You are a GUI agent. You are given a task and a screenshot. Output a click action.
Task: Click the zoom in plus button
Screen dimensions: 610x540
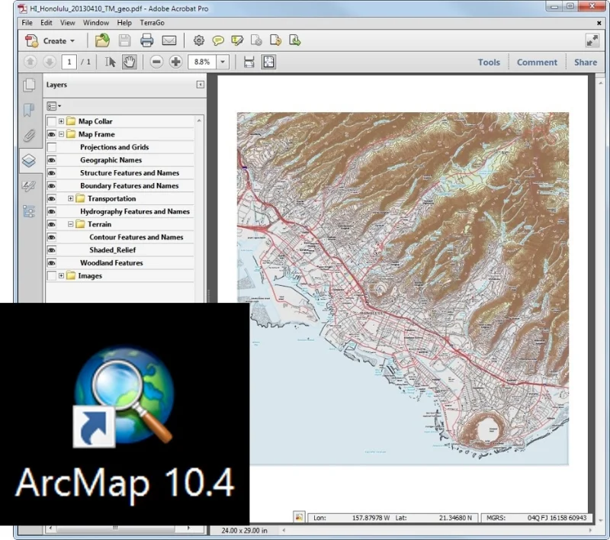point(175,62)
